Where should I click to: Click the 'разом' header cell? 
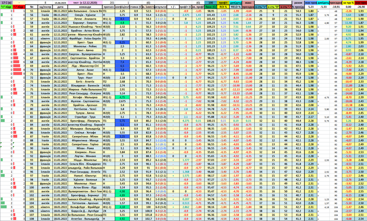click(298, 3)
